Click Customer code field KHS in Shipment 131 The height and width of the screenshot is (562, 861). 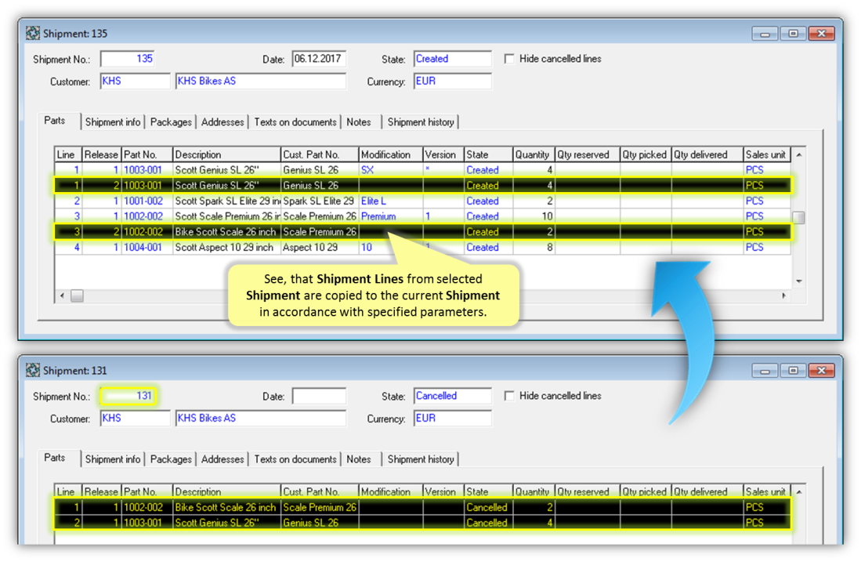tap(135, 419)
